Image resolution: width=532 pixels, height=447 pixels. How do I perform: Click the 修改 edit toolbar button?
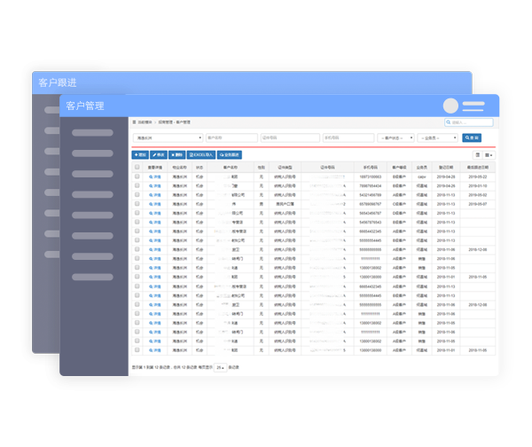tap(160, 154)
